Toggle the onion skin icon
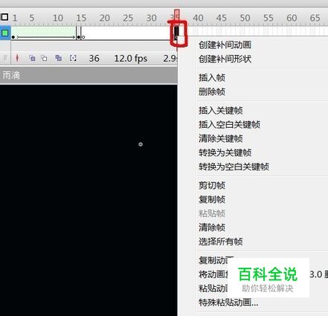This screenshot has width=328, height=316. tap(32, 58)
